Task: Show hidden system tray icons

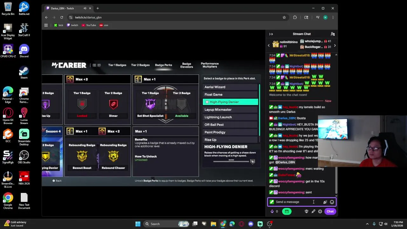Action: [367, 224]
